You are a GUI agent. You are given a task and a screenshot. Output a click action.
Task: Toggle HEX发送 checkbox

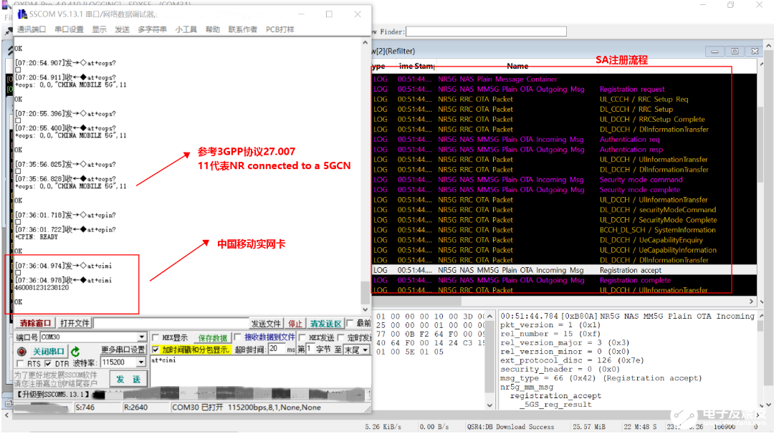[302, 337]
